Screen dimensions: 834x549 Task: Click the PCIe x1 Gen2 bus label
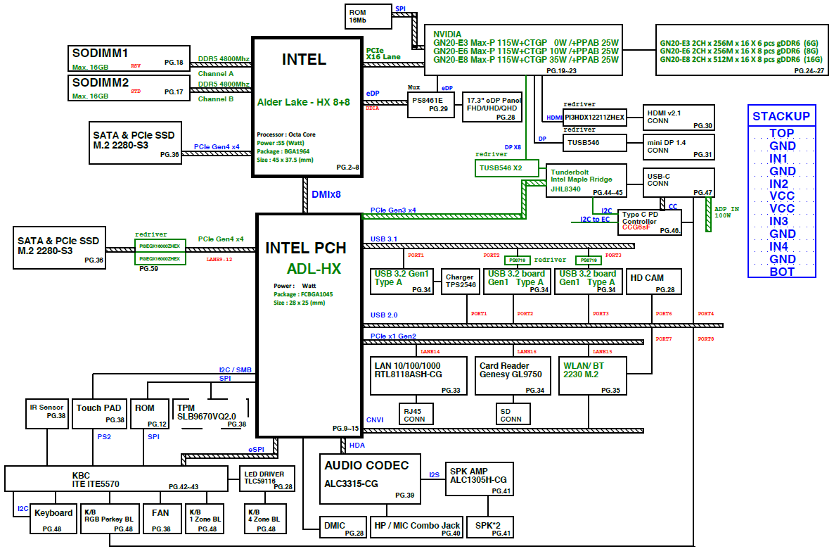(x=393, y=336)
